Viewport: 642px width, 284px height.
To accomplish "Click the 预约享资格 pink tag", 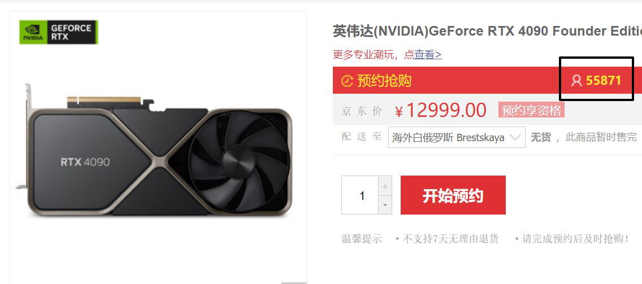I will point(531,110).
